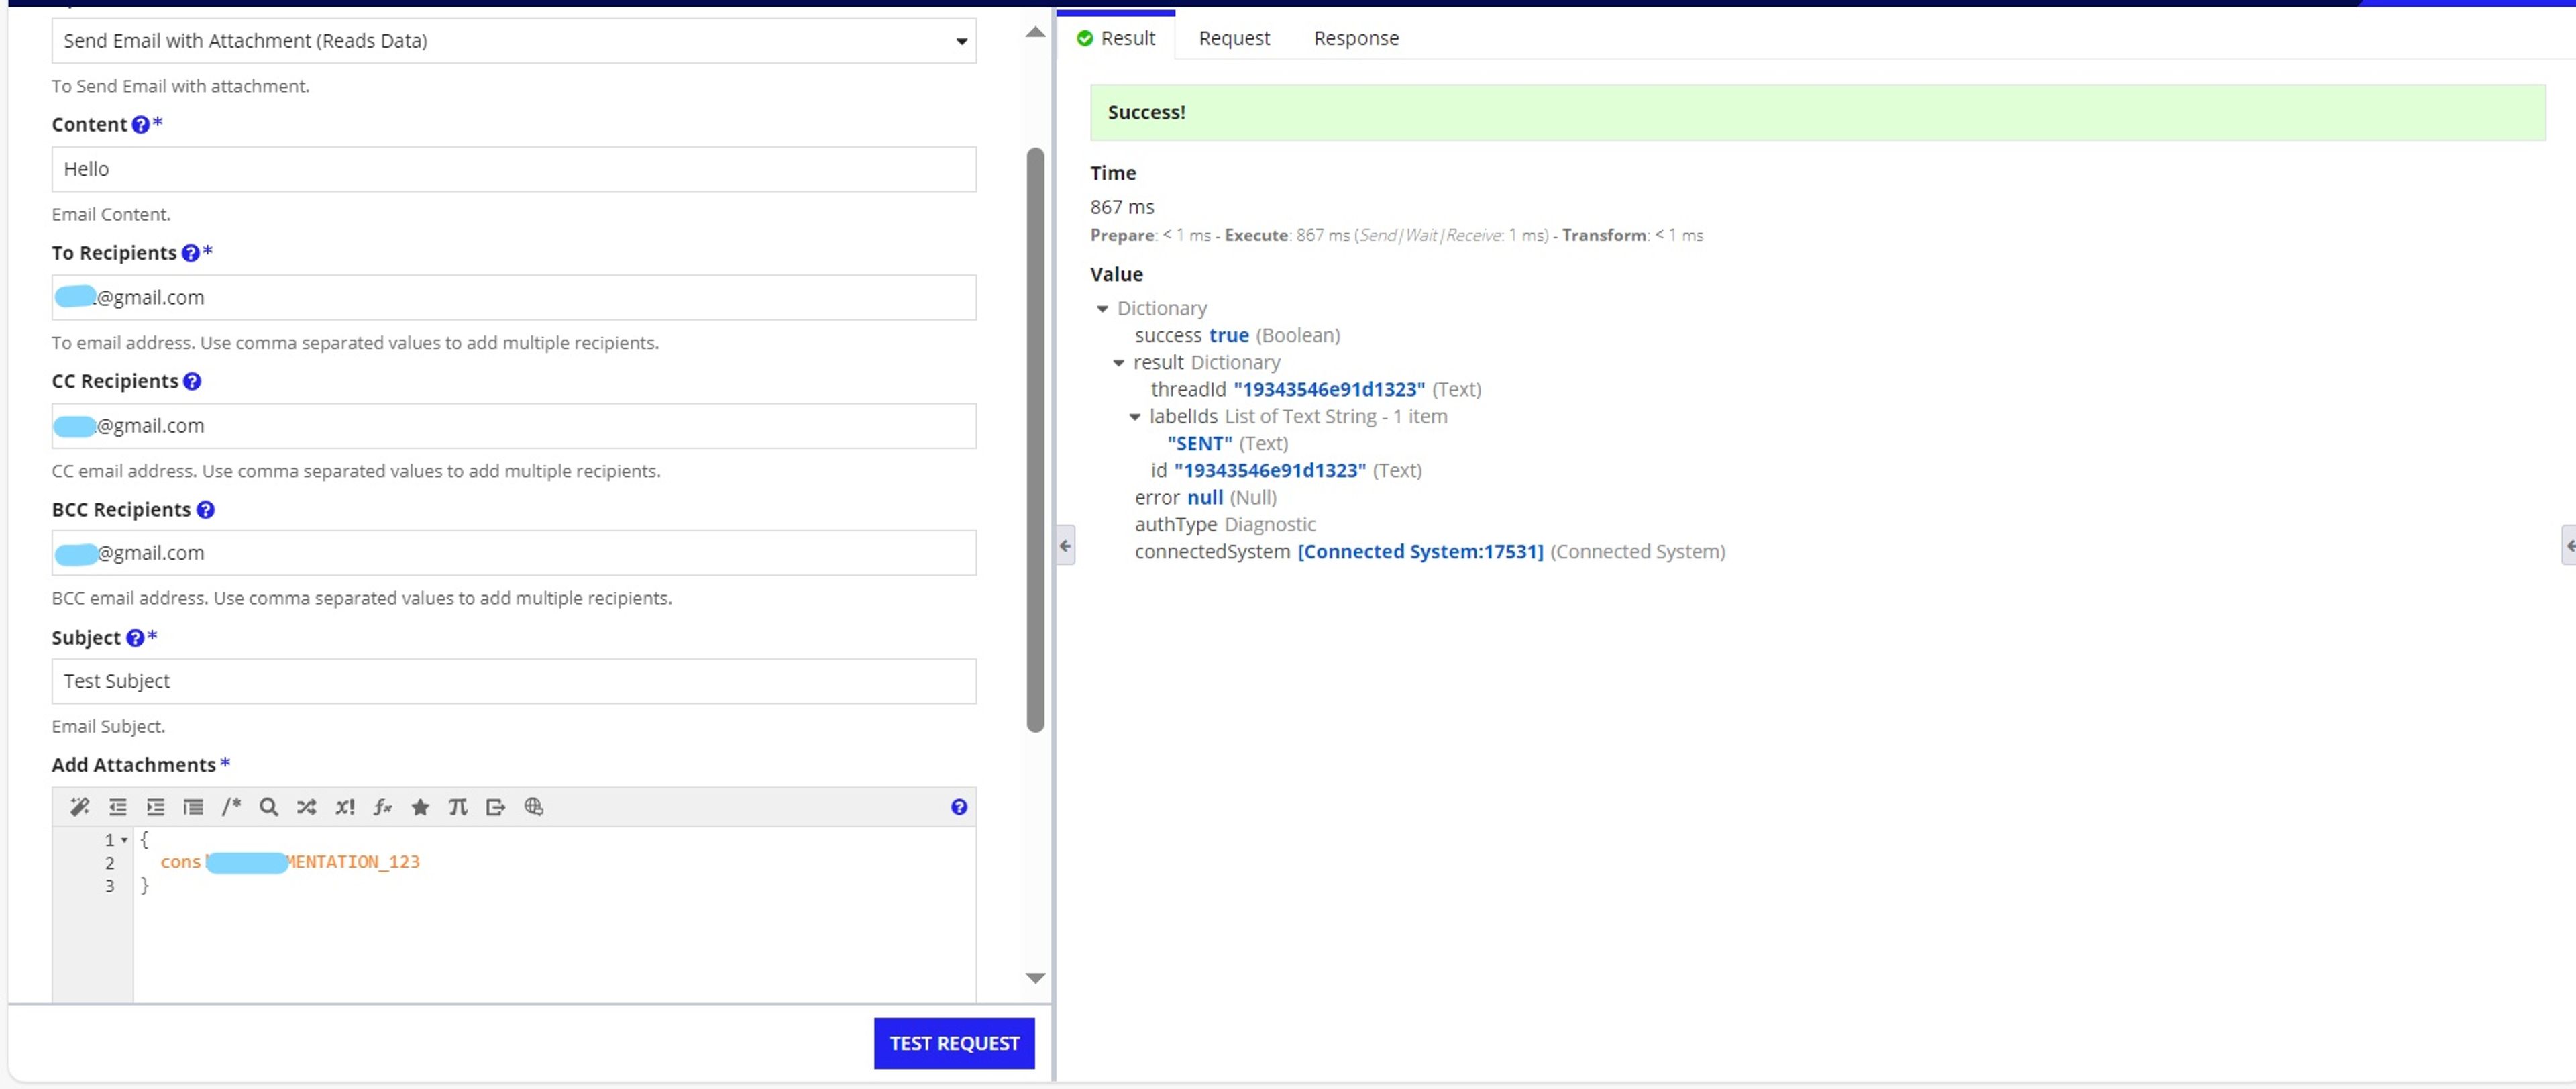Click the authType Diagnostic entry
The height and width of the screenshot is (1089, 2576).
[1225, 525]
